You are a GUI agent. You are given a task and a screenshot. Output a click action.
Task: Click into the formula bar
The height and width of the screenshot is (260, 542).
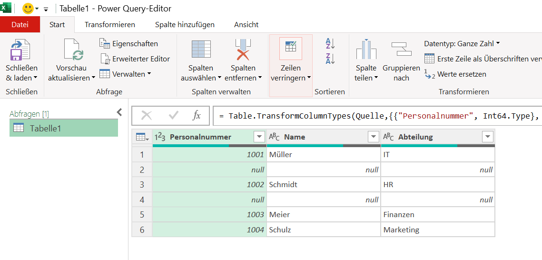(x=377, y=116)
